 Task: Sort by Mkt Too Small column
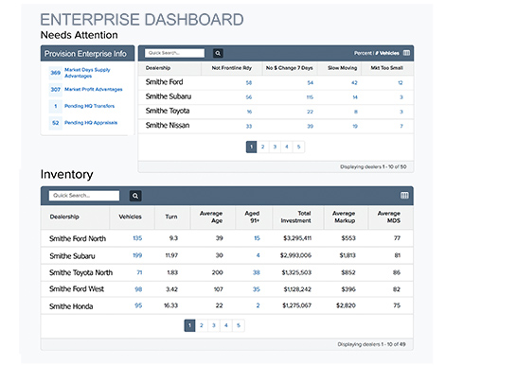coord(386,68)
